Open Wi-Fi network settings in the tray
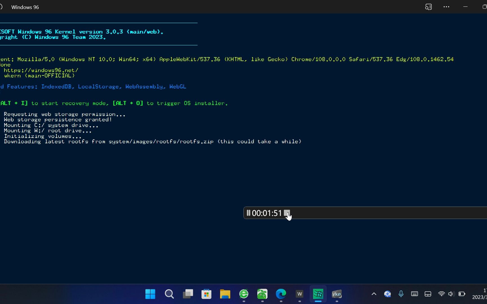The height and width of the screenshot is (304, 487). click(441, 294)
